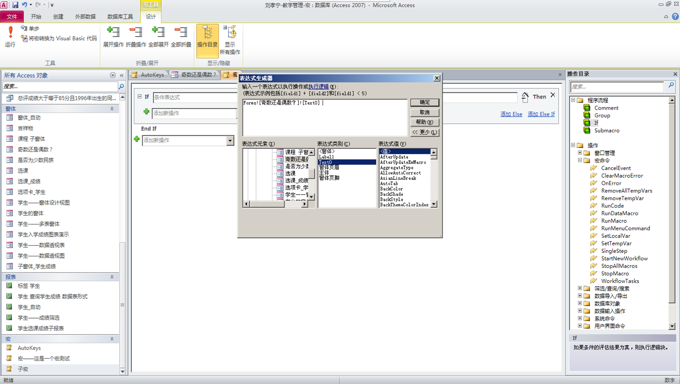This screenshot has height=384, width=680.
Task: Expand 筛选/查询/搜索 in the Action Catalog
Action: (x=581, y=288)
